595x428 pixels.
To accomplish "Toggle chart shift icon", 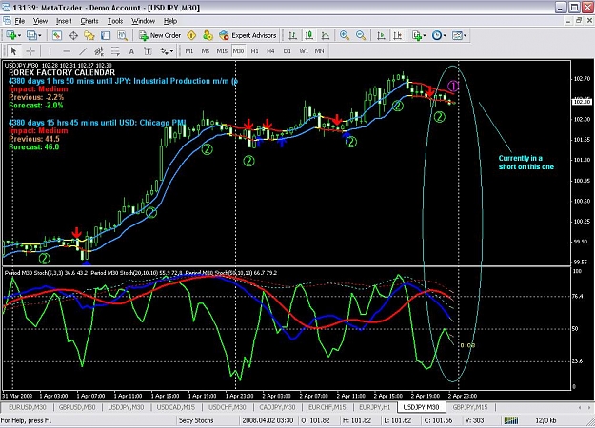I will (x=397, y=35).
